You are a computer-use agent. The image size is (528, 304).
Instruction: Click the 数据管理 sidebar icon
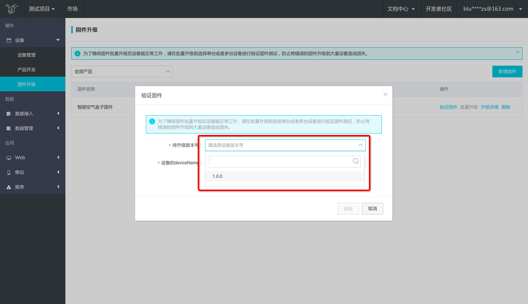click(9, 128)
